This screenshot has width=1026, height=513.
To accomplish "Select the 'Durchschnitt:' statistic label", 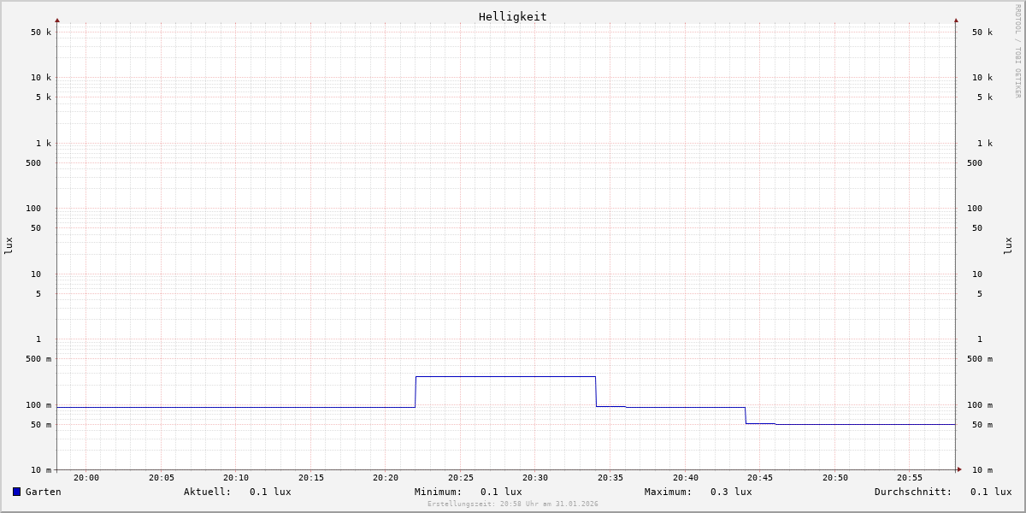I will (x=913, y=492).
